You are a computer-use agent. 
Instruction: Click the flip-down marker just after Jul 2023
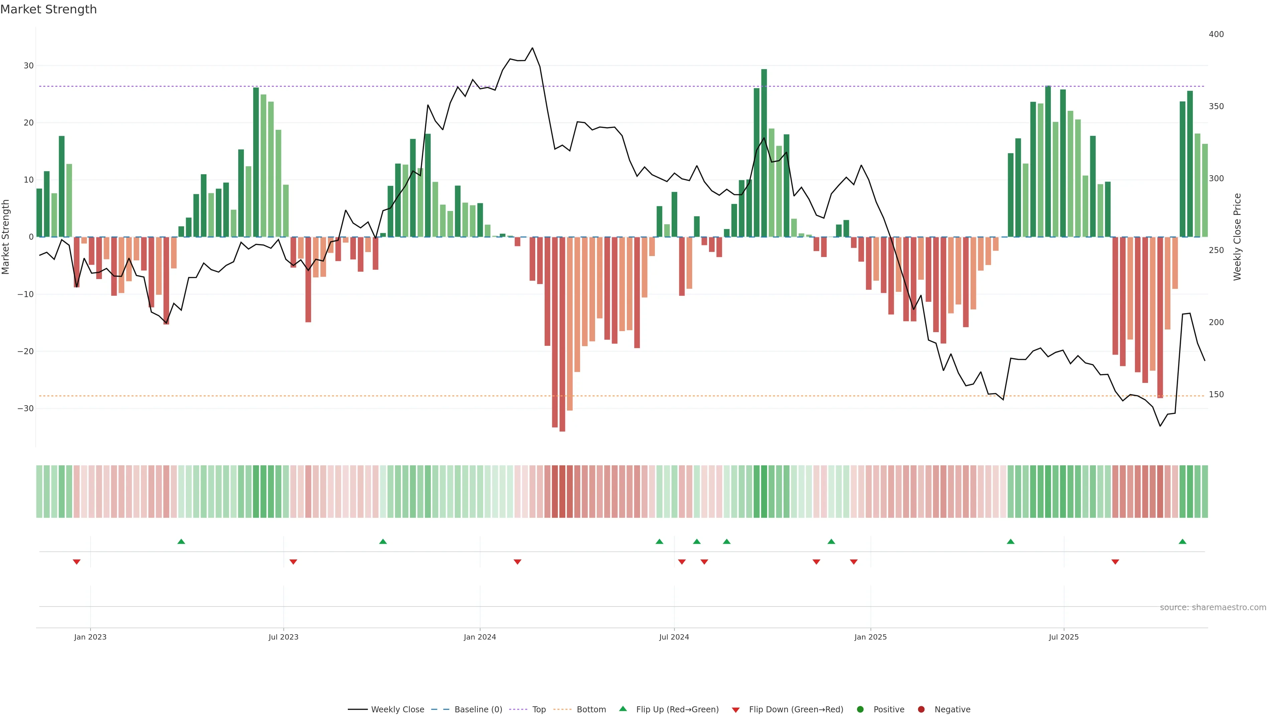[293, 562]
